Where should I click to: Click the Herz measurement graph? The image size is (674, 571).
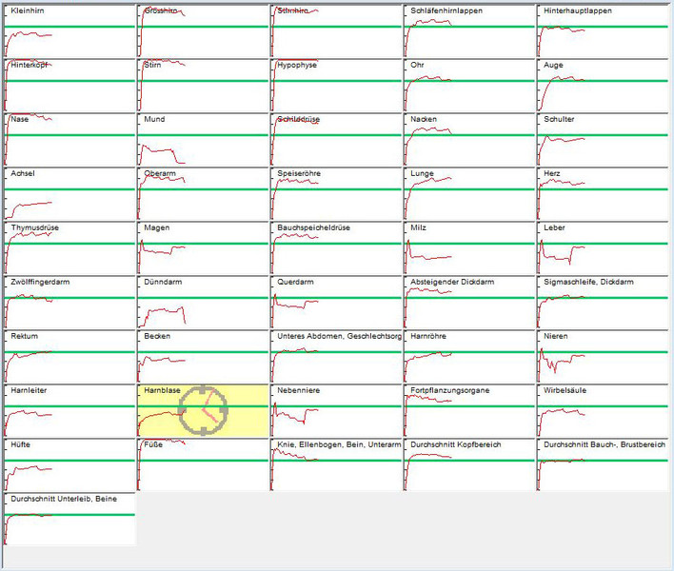pos(602,194)
